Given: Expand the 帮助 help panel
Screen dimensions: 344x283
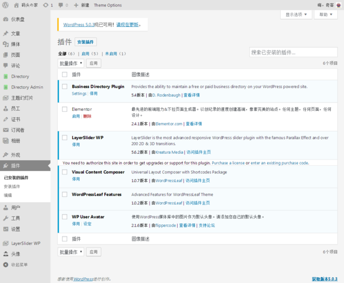Looking at the screenshot, I should coord(326,14).
